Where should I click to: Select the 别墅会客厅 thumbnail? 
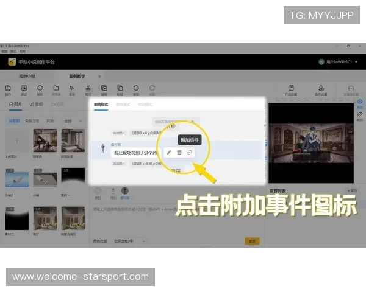[73, 218]
